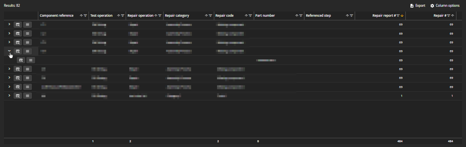
Task: Open details icon in the expanded child row
Action: click(21, 60)
